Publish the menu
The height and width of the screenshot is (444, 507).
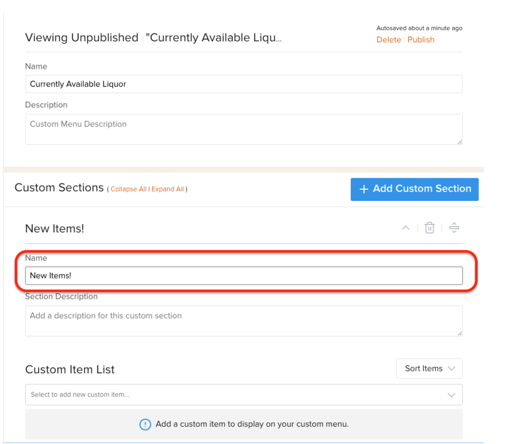tap(421, 40)
